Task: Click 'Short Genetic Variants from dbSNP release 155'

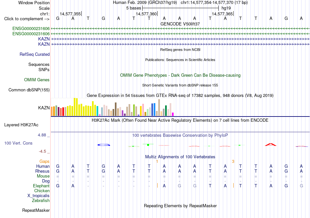Action: tap(180, 85)
